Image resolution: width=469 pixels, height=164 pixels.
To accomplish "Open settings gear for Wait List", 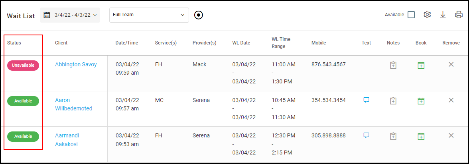I will click(428, 15).
